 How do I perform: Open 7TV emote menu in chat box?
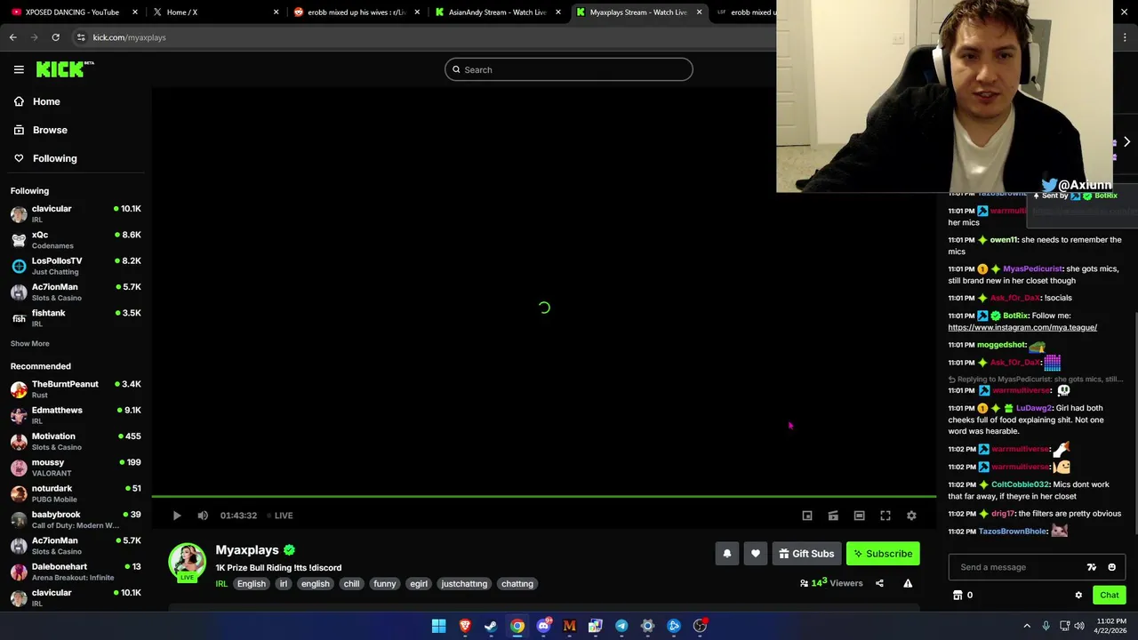pyautogui.click(x=1092, y=567)
